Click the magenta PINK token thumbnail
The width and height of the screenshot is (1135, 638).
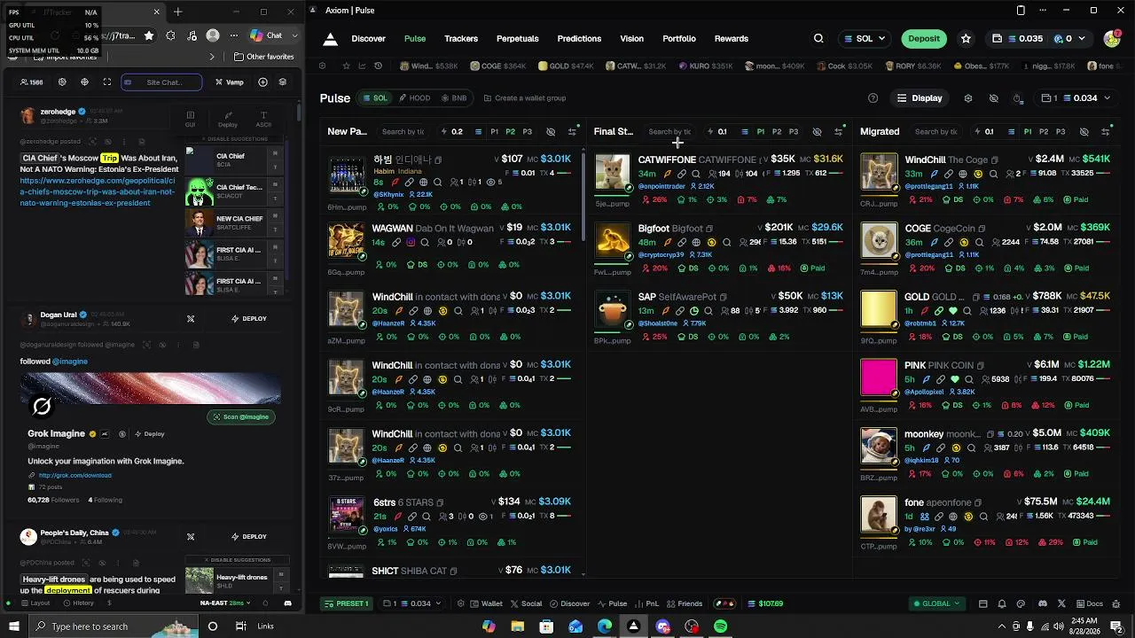(879, 377)
